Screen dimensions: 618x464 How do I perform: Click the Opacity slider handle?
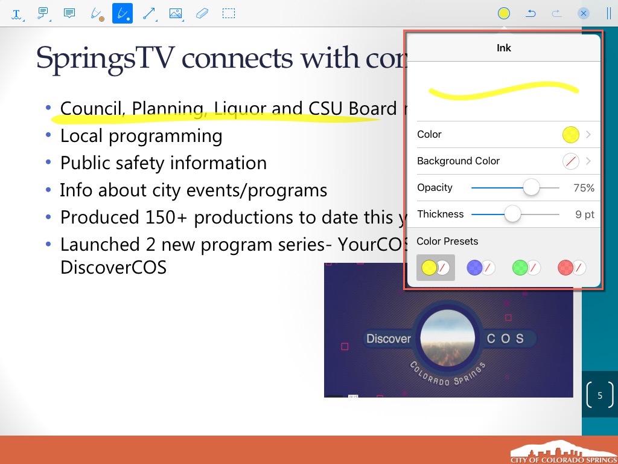[x=531, y=188]
